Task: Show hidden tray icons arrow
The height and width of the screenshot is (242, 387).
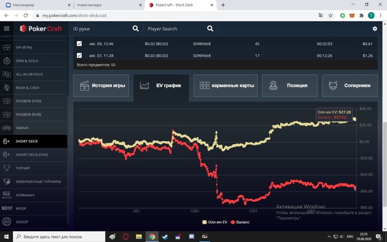Action: 329,236
